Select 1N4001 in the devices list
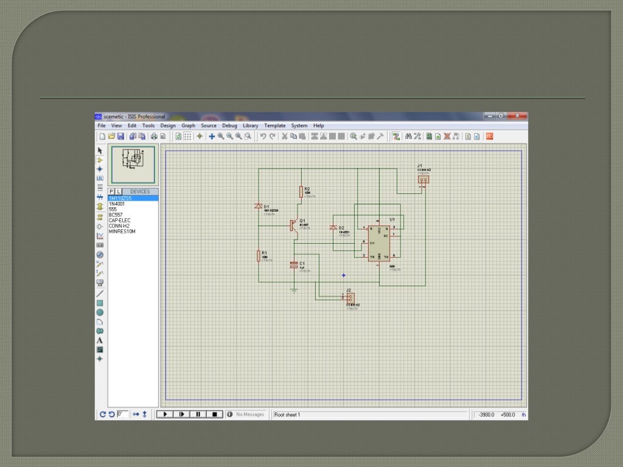This screenshot has height=467, width=623. point(133,204)
